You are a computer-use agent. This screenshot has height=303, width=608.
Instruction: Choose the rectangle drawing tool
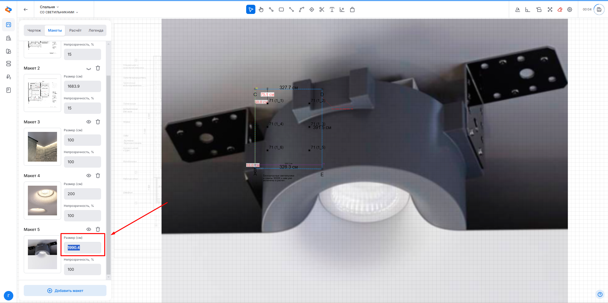tap(281, 9)
